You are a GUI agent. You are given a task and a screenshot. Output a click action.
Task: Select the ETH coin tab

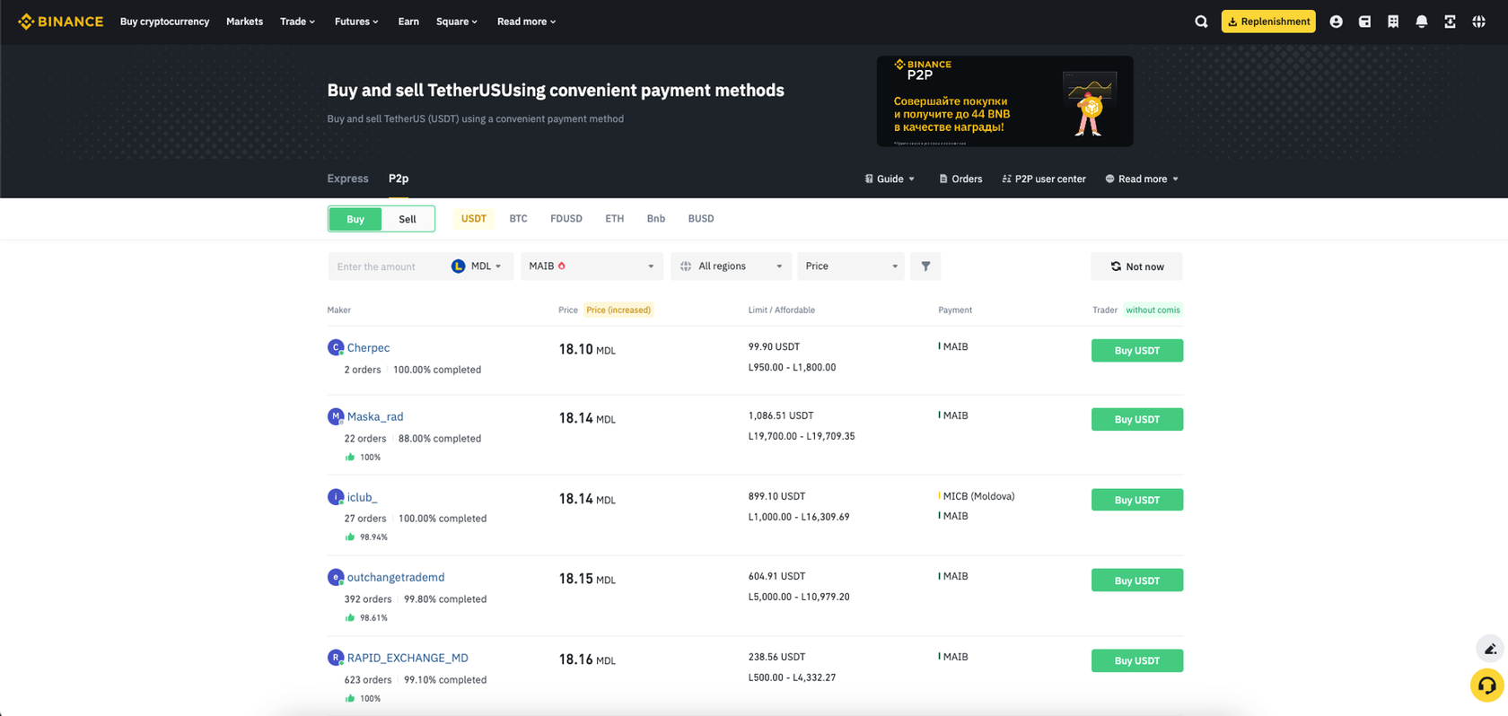[x=614, y=219]
